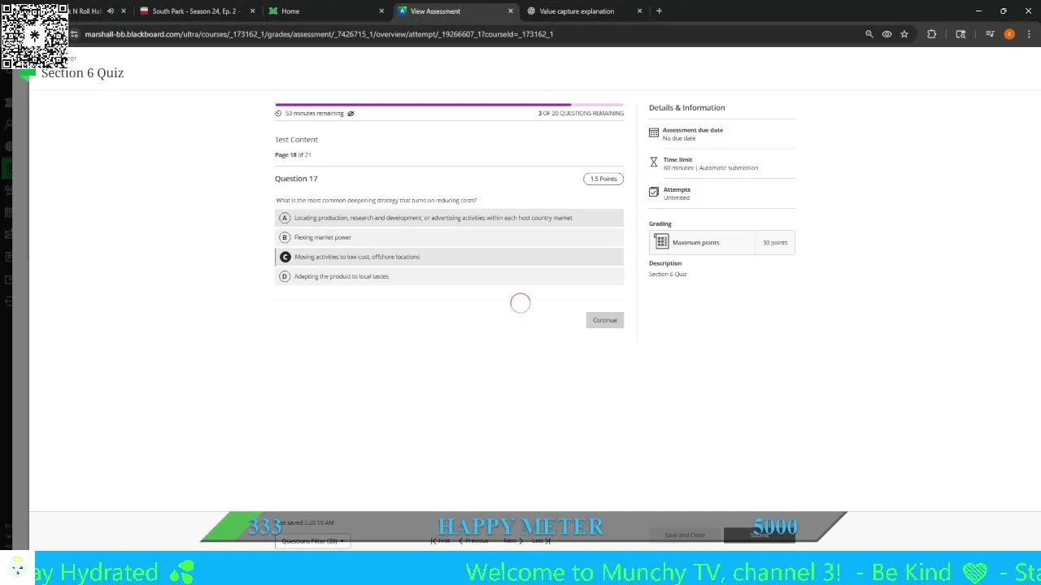Screen dimensions: 1041x585
Task: Bookmark this page with the star icon
Action: 904,34
